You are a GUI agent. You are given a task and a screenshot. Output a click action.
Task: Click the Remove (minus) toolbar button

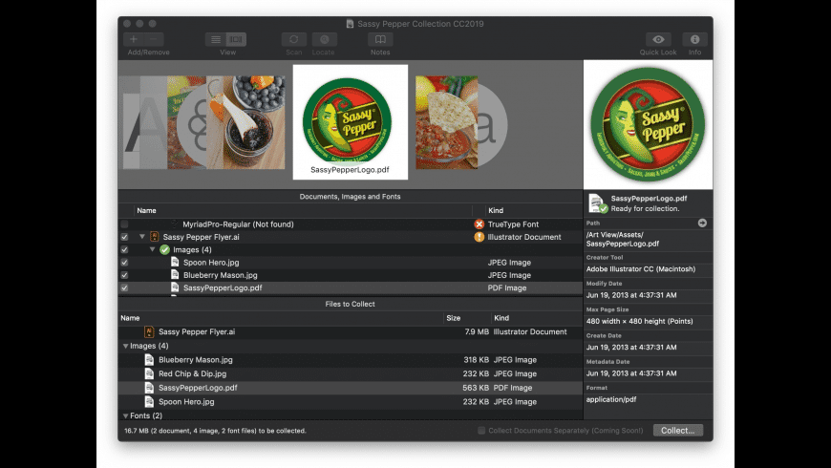(154, 39)
